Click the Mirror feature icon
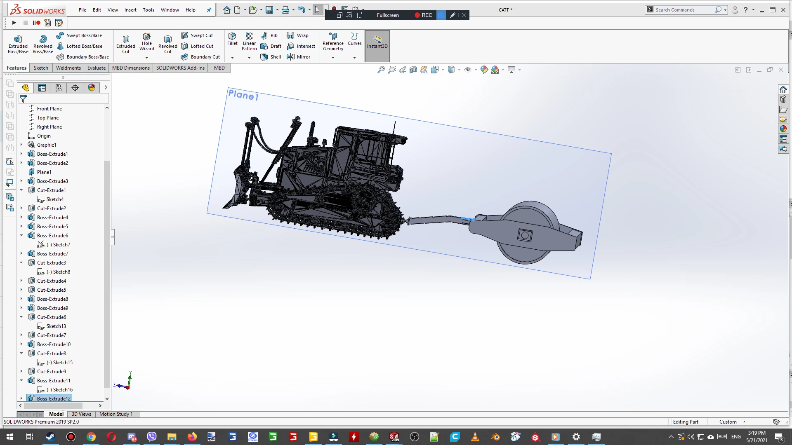The image size is (792, 445). (x=299, y=57)
